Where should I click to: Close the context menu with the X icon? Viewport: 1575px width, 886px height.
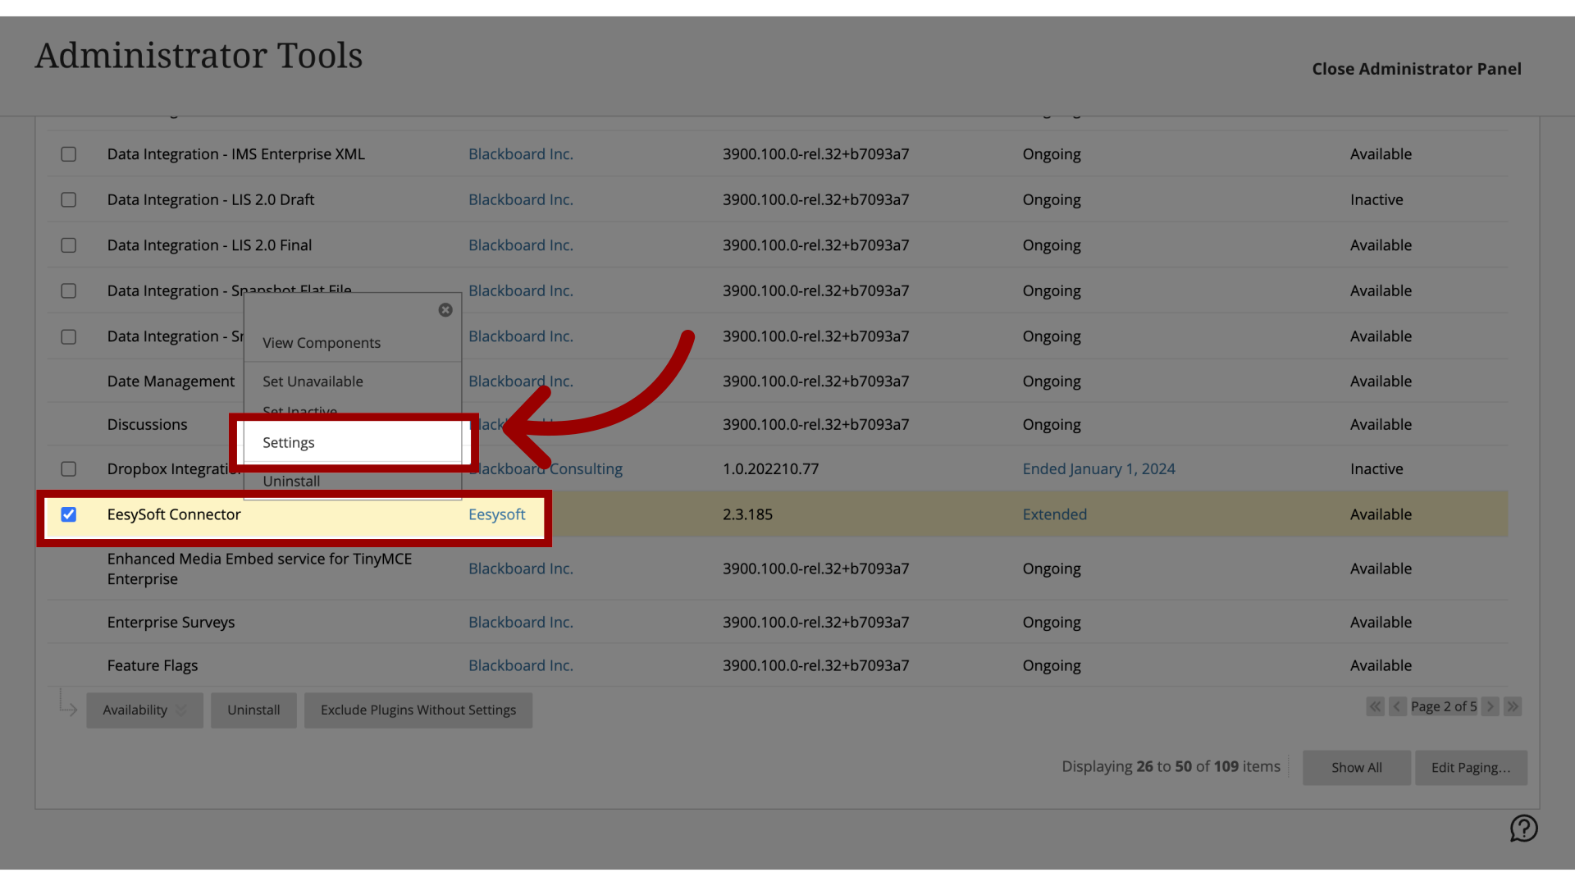pos(445,310)
